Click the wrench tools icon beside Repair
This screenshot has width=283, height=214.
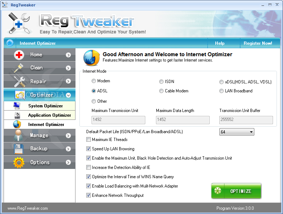(x=19, y=82)
